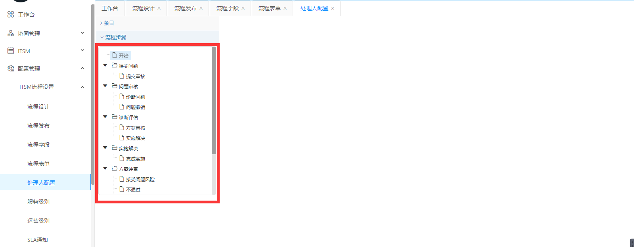Select the 接受问题风险 tree step
The image size is (634, 247).
click(140, 180)
